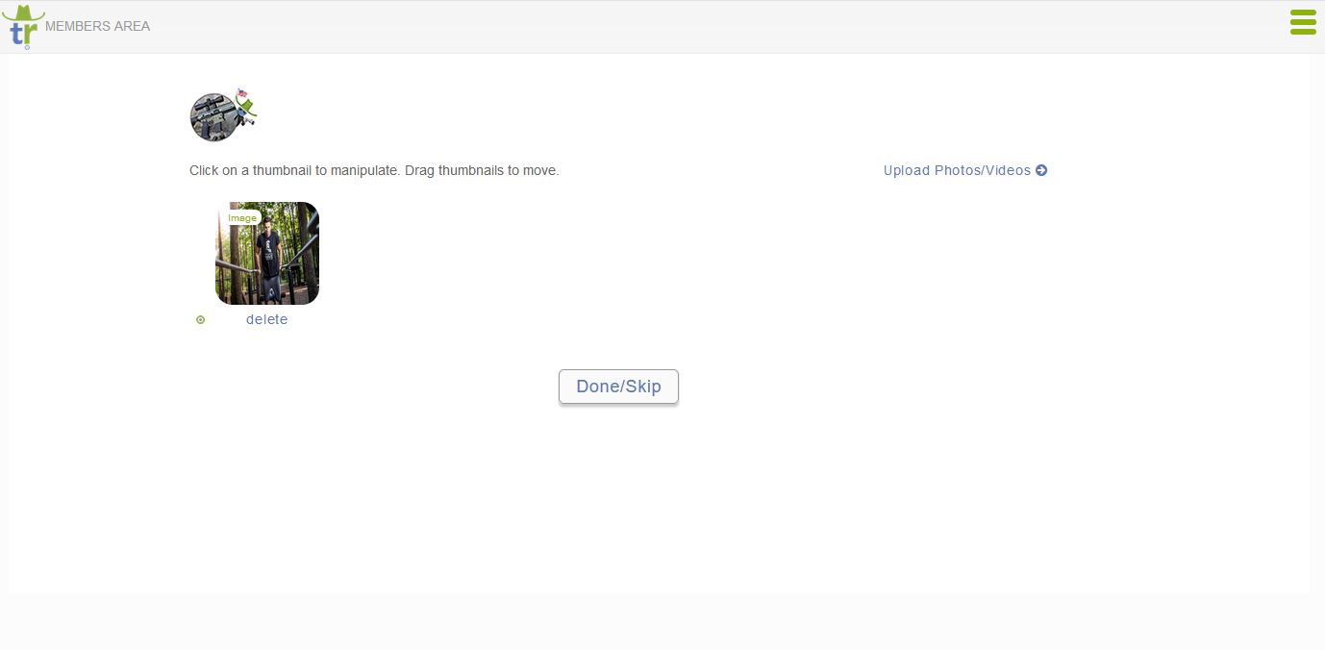This screenshot has height=650, width=1325.
Task: Click the delete link under the photo
Action: (x=267, y=319)
